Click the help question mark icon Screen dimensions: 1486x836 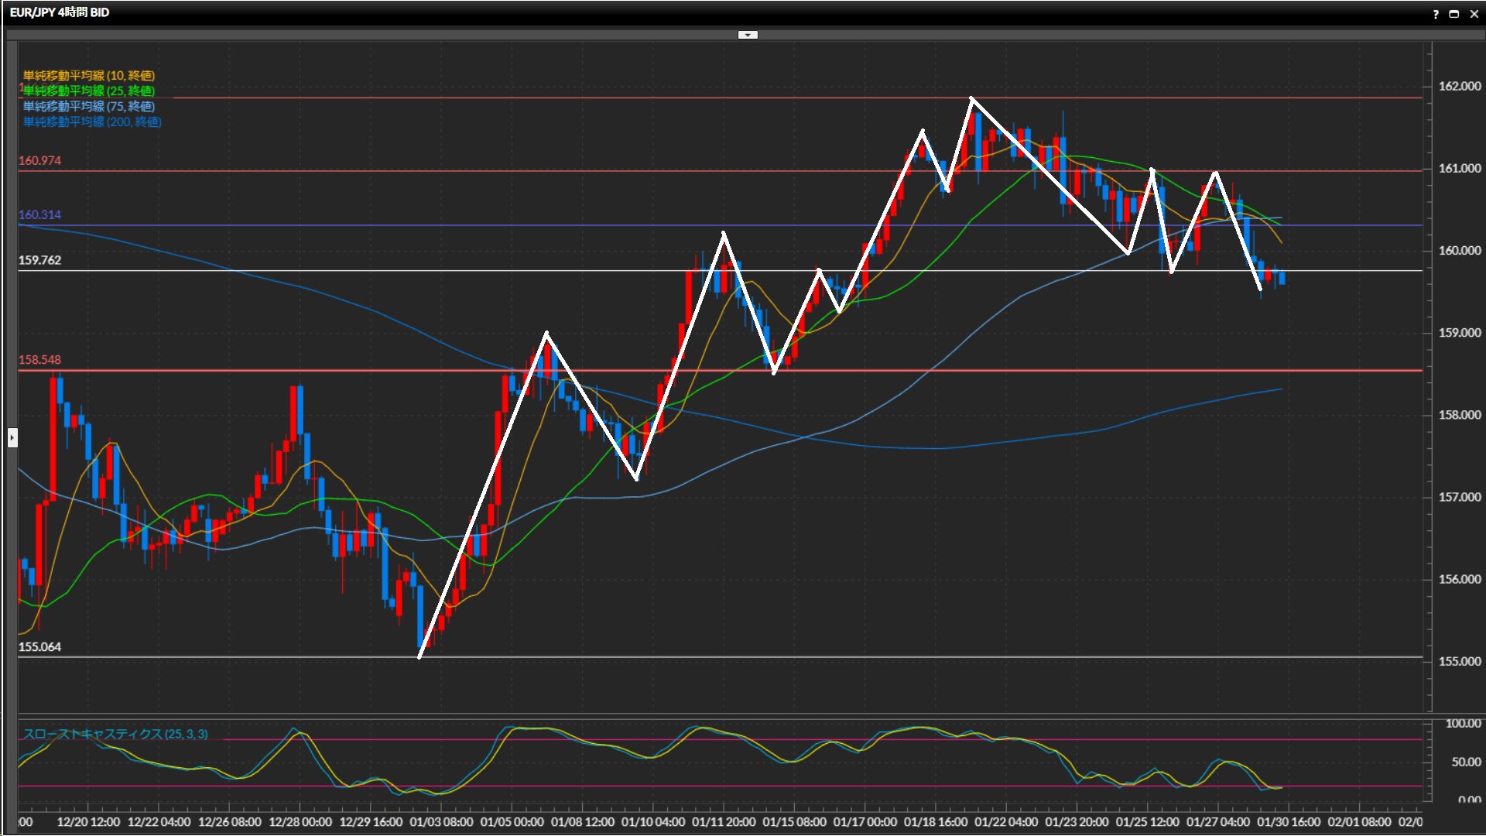[x=1436, y=14]
